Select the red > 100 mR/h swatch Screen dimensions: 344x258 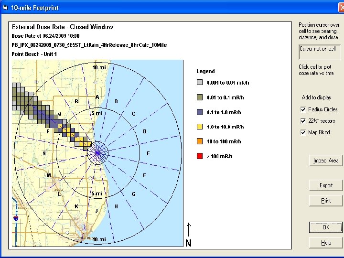point(200,156)
